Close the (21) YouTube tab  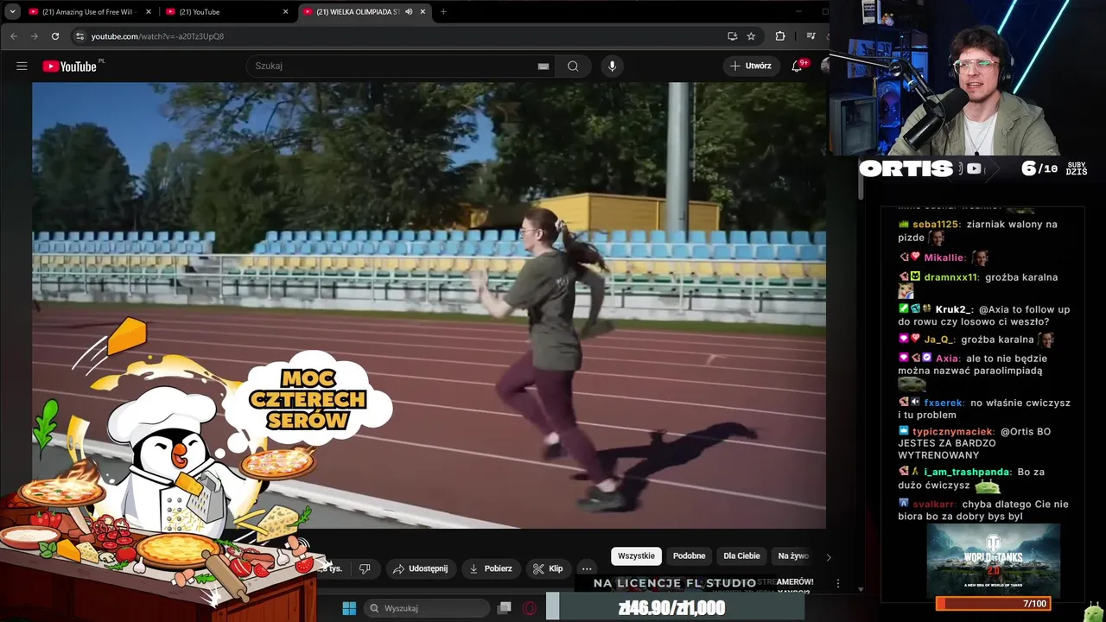285,12
